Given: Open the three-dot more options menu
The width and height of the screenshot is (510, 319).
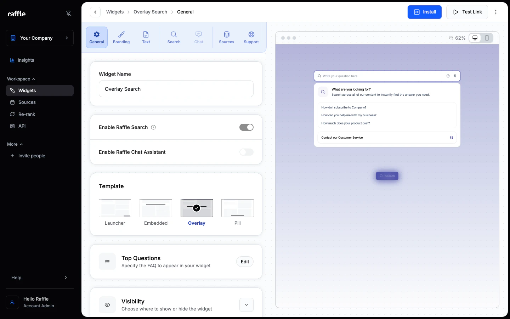Looking at the screenshot, I should 496,12.
